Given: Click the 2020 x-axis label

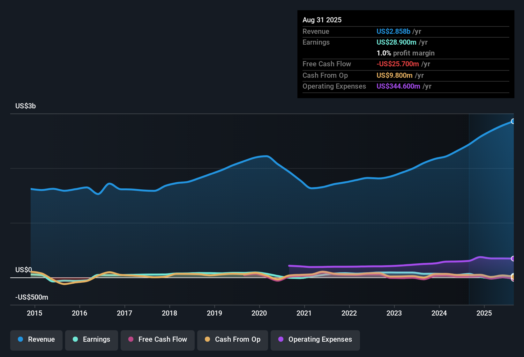Looking at the screenshot, I should (x=259, y=313).
